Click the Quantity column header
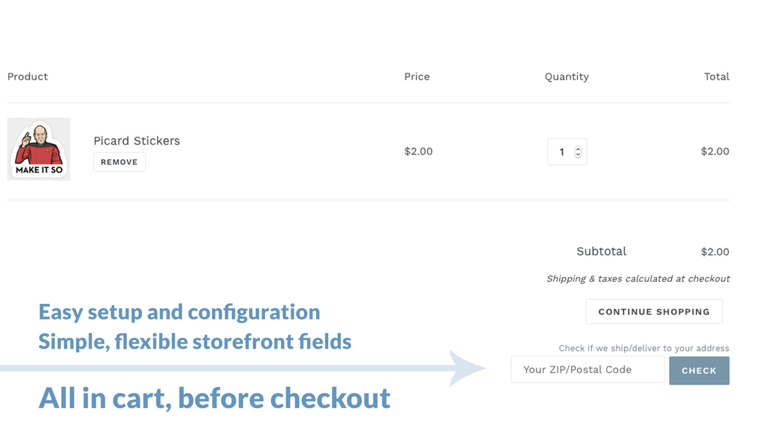Viewport: 762px width, 428px height. click(x=567, y=77)
